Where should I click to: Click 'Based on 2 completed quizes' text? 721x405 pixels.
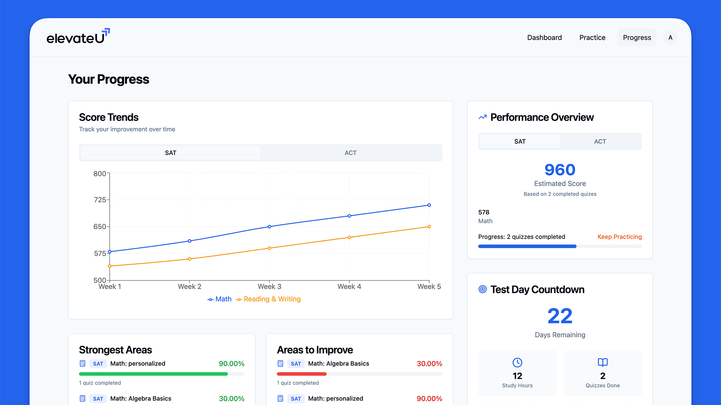coord(560,194)
